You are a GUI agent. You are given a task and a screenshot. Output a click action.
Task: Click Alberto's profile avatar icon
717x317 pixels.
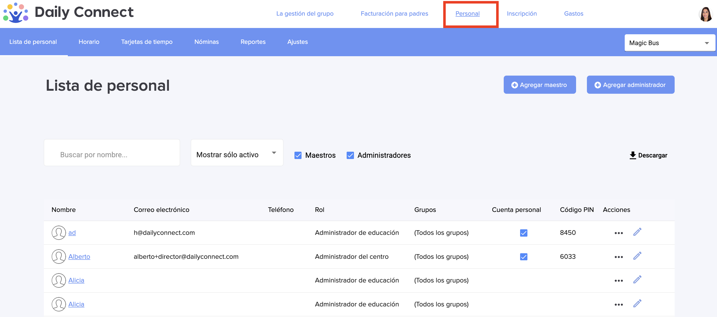(58, 256)
